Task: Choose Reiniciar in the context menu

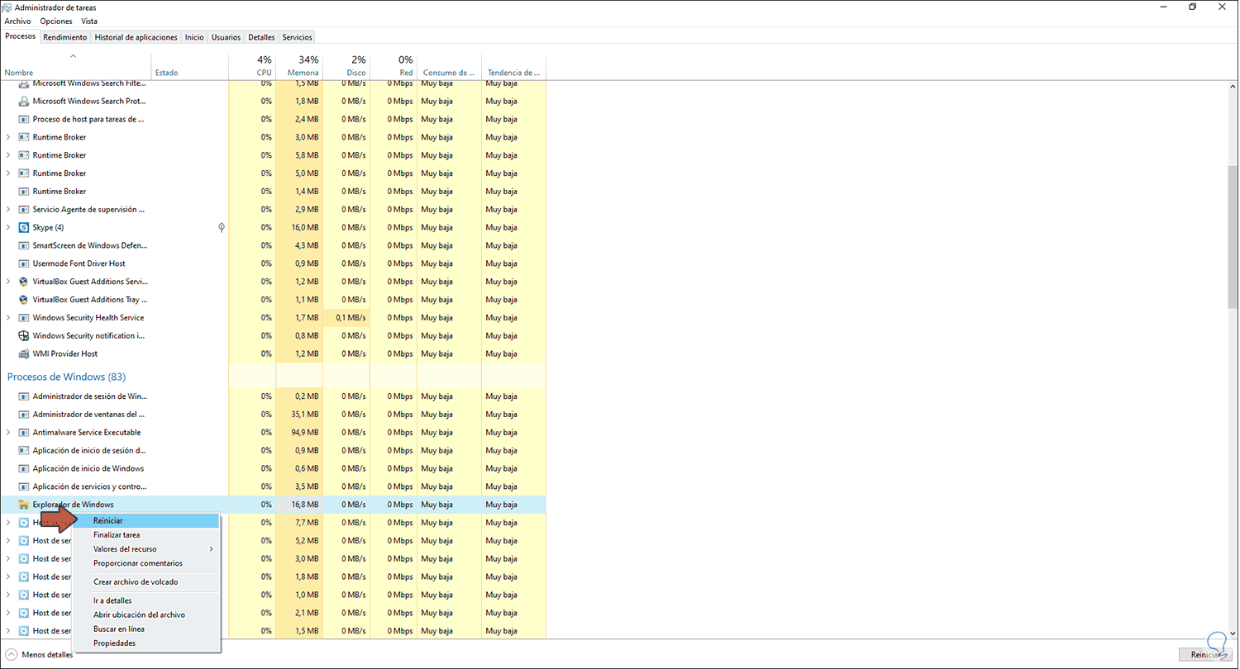Action: 145,521
